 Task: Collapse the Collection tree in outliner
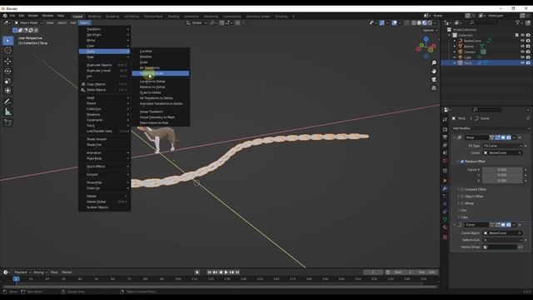coord(450,35)
